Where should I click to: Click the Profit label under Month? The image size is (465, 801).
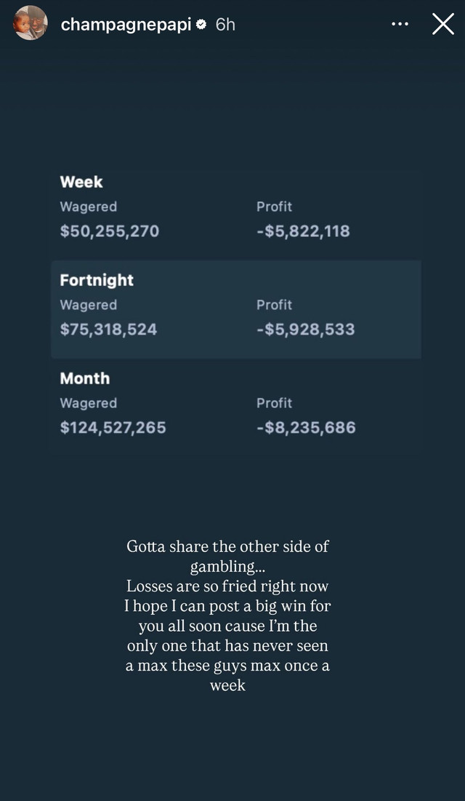(274, 403)
